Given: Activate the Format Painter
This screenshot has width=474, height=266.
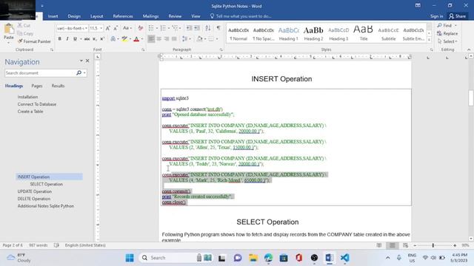Looking at the screenshot, I should click(34, 41).
